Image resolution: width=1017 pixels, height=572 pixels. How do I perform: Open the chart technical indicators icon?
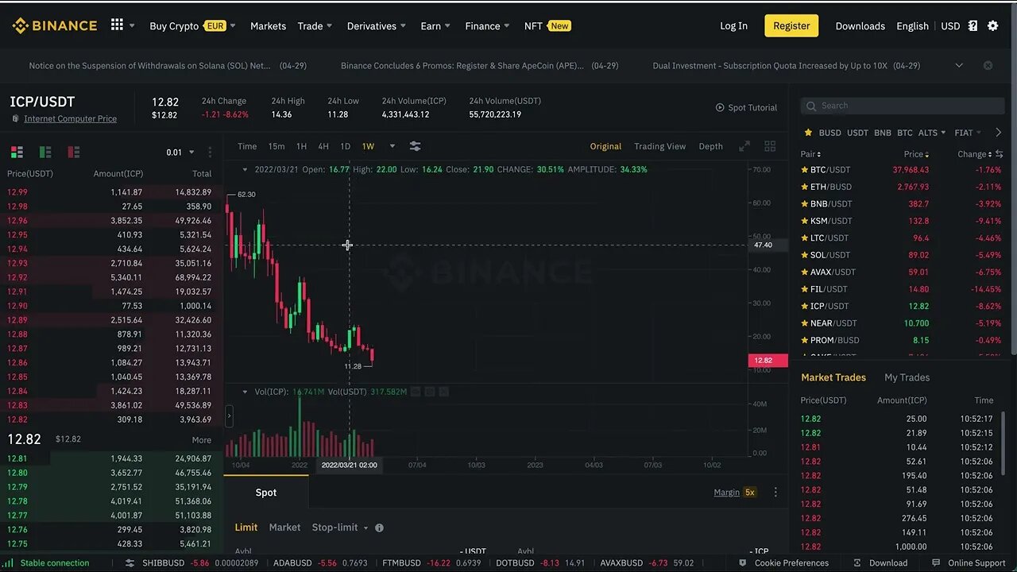[x=415, y=146]
